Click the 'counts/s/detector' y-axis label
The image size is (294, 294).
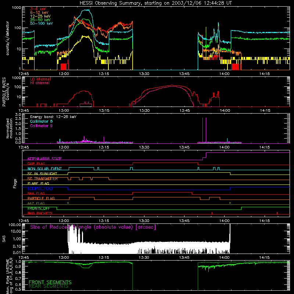(x=7, y=38)
